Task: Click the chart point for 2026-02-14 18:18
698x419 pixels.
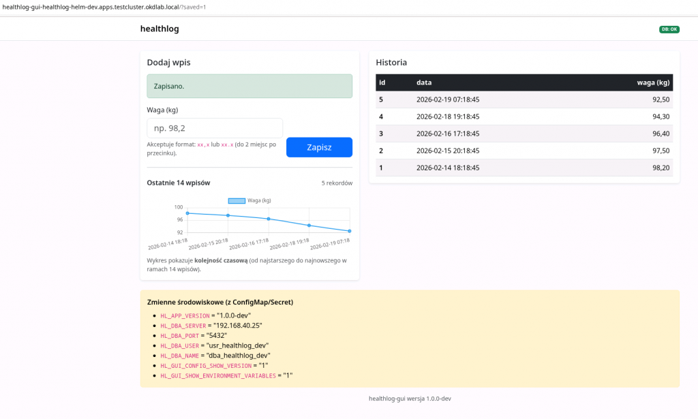Action: click(x=187, y=213)
